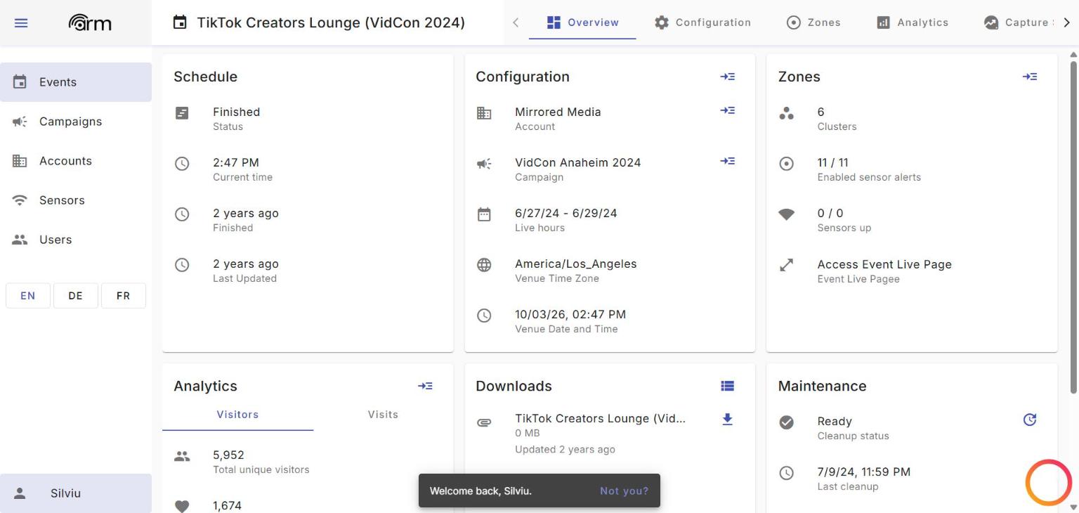This screenshot has width=1079, height=513.
Task: Open Downloads list view icon
Action: coord(727,386)
